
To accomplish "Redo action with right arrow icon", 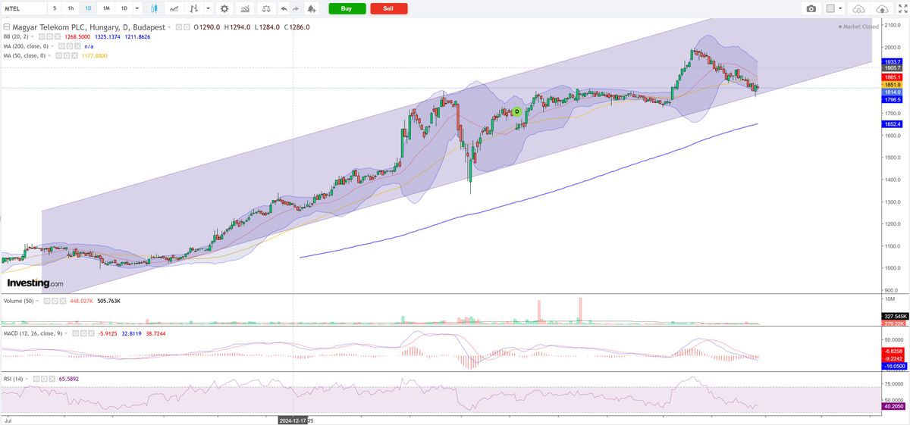I will tap(296, 8).
